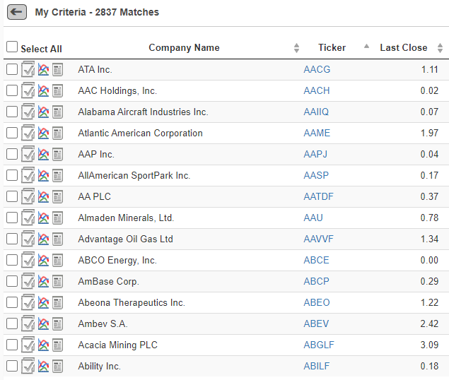Open chart icon for AA PLC

(x=44, y=196)
